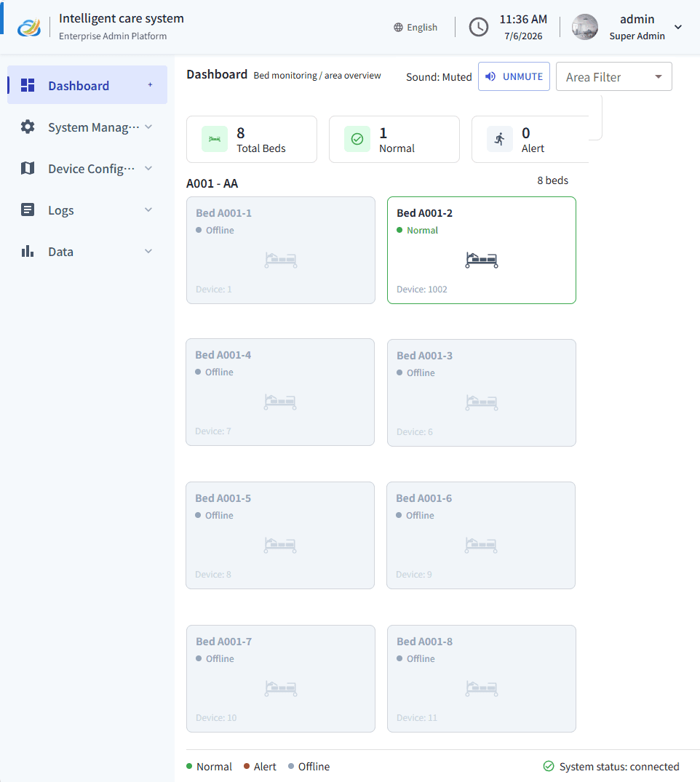
Task: Click the plus mark next to Dashboard
Action: (150, 85)
